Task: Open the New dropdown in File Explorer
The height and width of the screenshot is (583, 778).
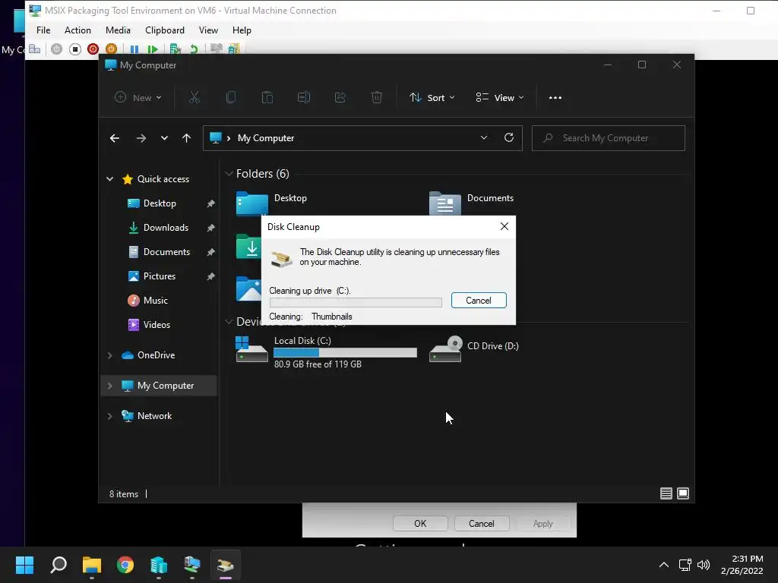Action: pyautogui.click(x=138, y=98)
